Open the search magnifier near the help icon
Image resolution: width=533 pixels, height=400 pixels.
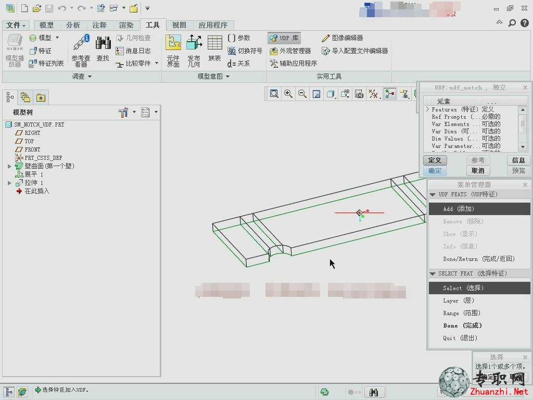coord(512,23)
